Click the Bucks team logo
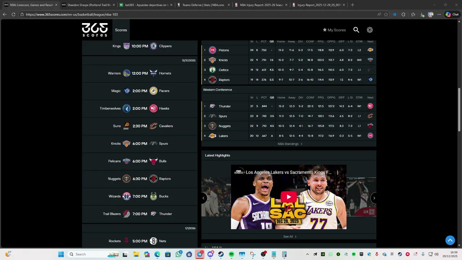 coord(153,196)
